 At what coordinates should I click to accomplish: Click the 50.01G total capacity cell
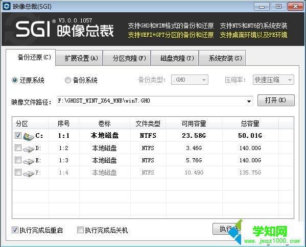[250, 136]
